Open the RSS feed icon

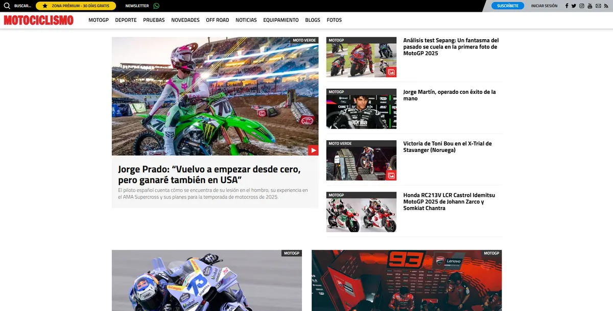606,6
